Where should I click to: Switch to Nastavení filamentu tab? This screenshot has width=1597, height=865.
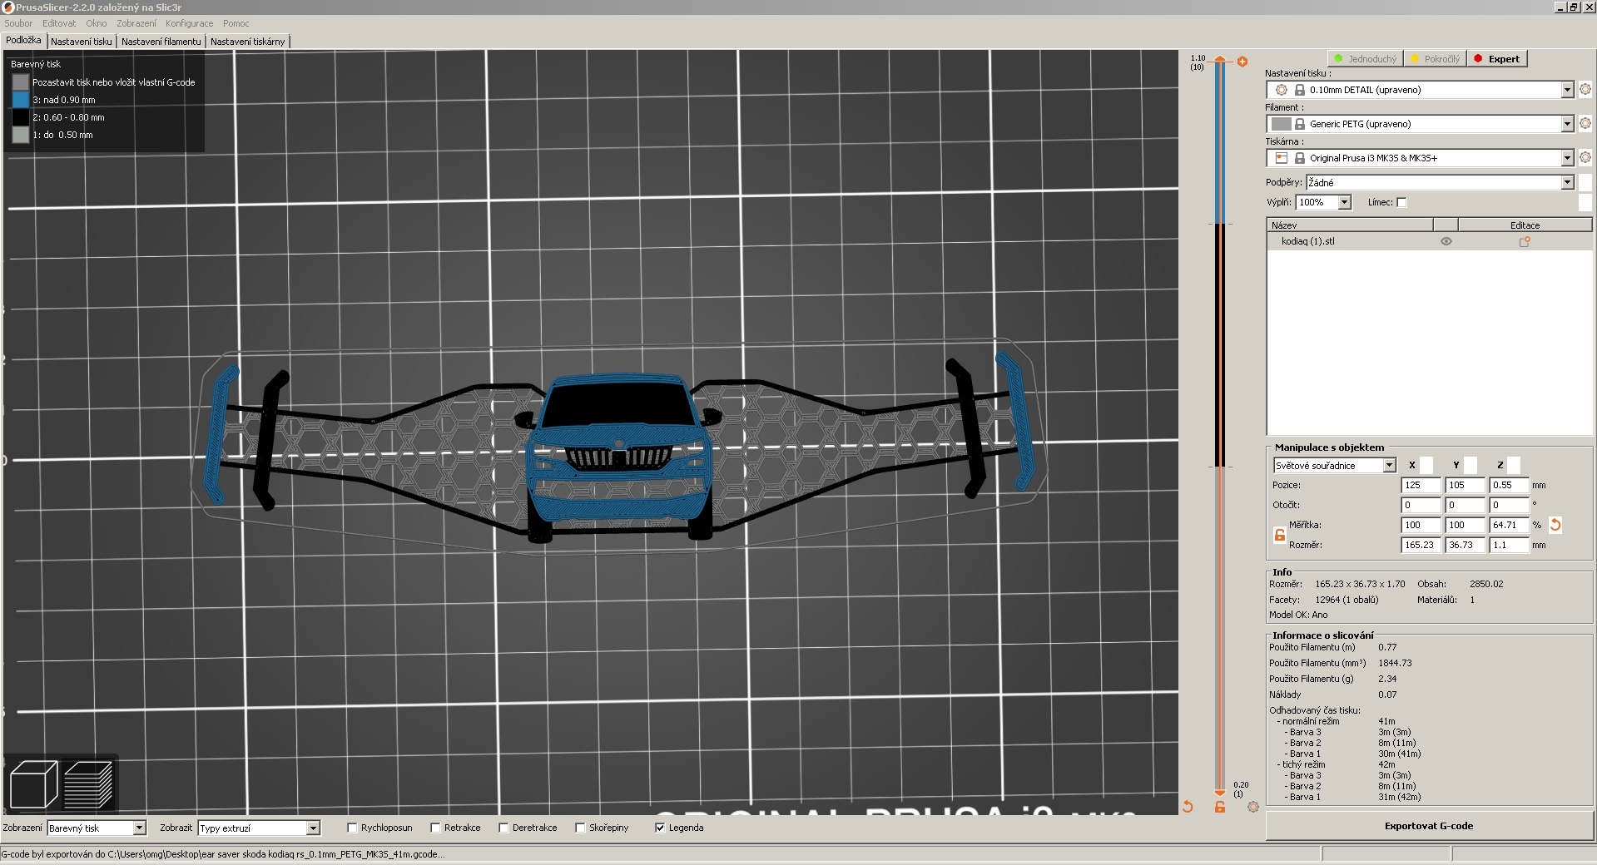pos(161,42)
